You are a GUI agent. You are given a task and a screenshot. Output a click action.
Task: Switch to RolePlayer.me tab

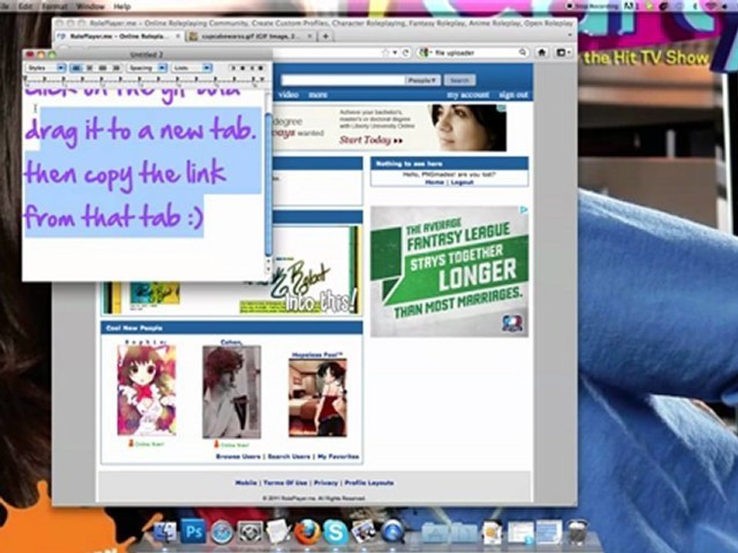[120, 36]
